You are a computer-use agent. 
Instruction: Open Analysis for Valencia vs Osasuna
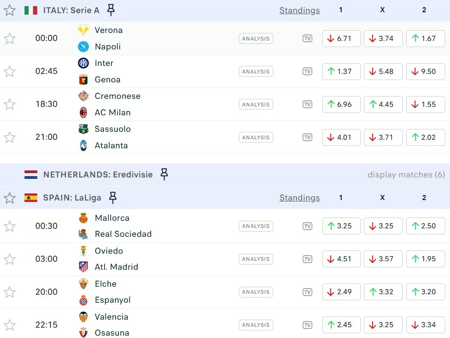[x=256, y=325]
